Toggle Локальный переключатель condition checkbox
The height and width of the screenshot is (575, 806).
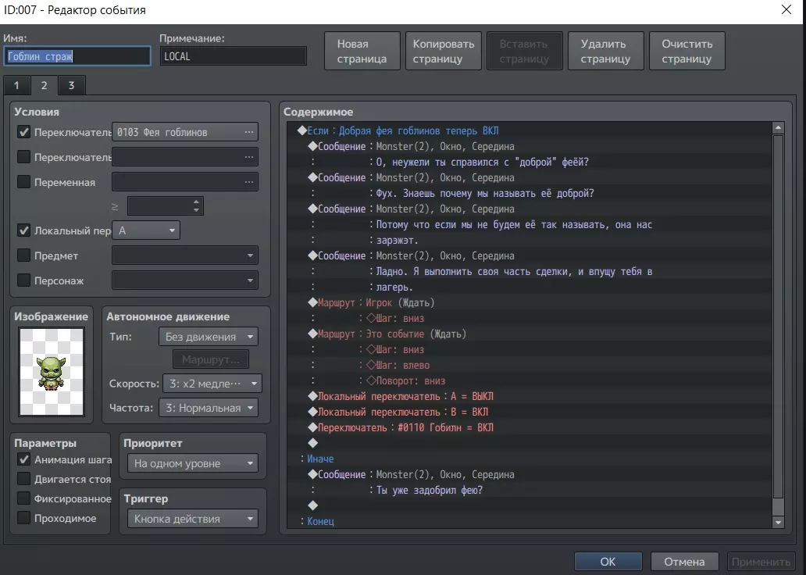[23, 230]
